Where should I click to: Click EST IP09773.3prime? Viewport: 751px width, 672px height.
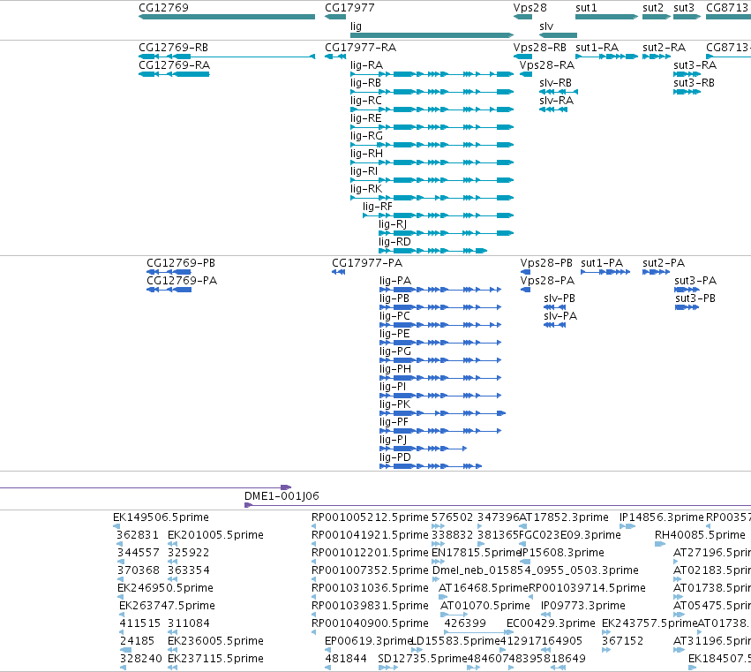(x=583, y=606)
